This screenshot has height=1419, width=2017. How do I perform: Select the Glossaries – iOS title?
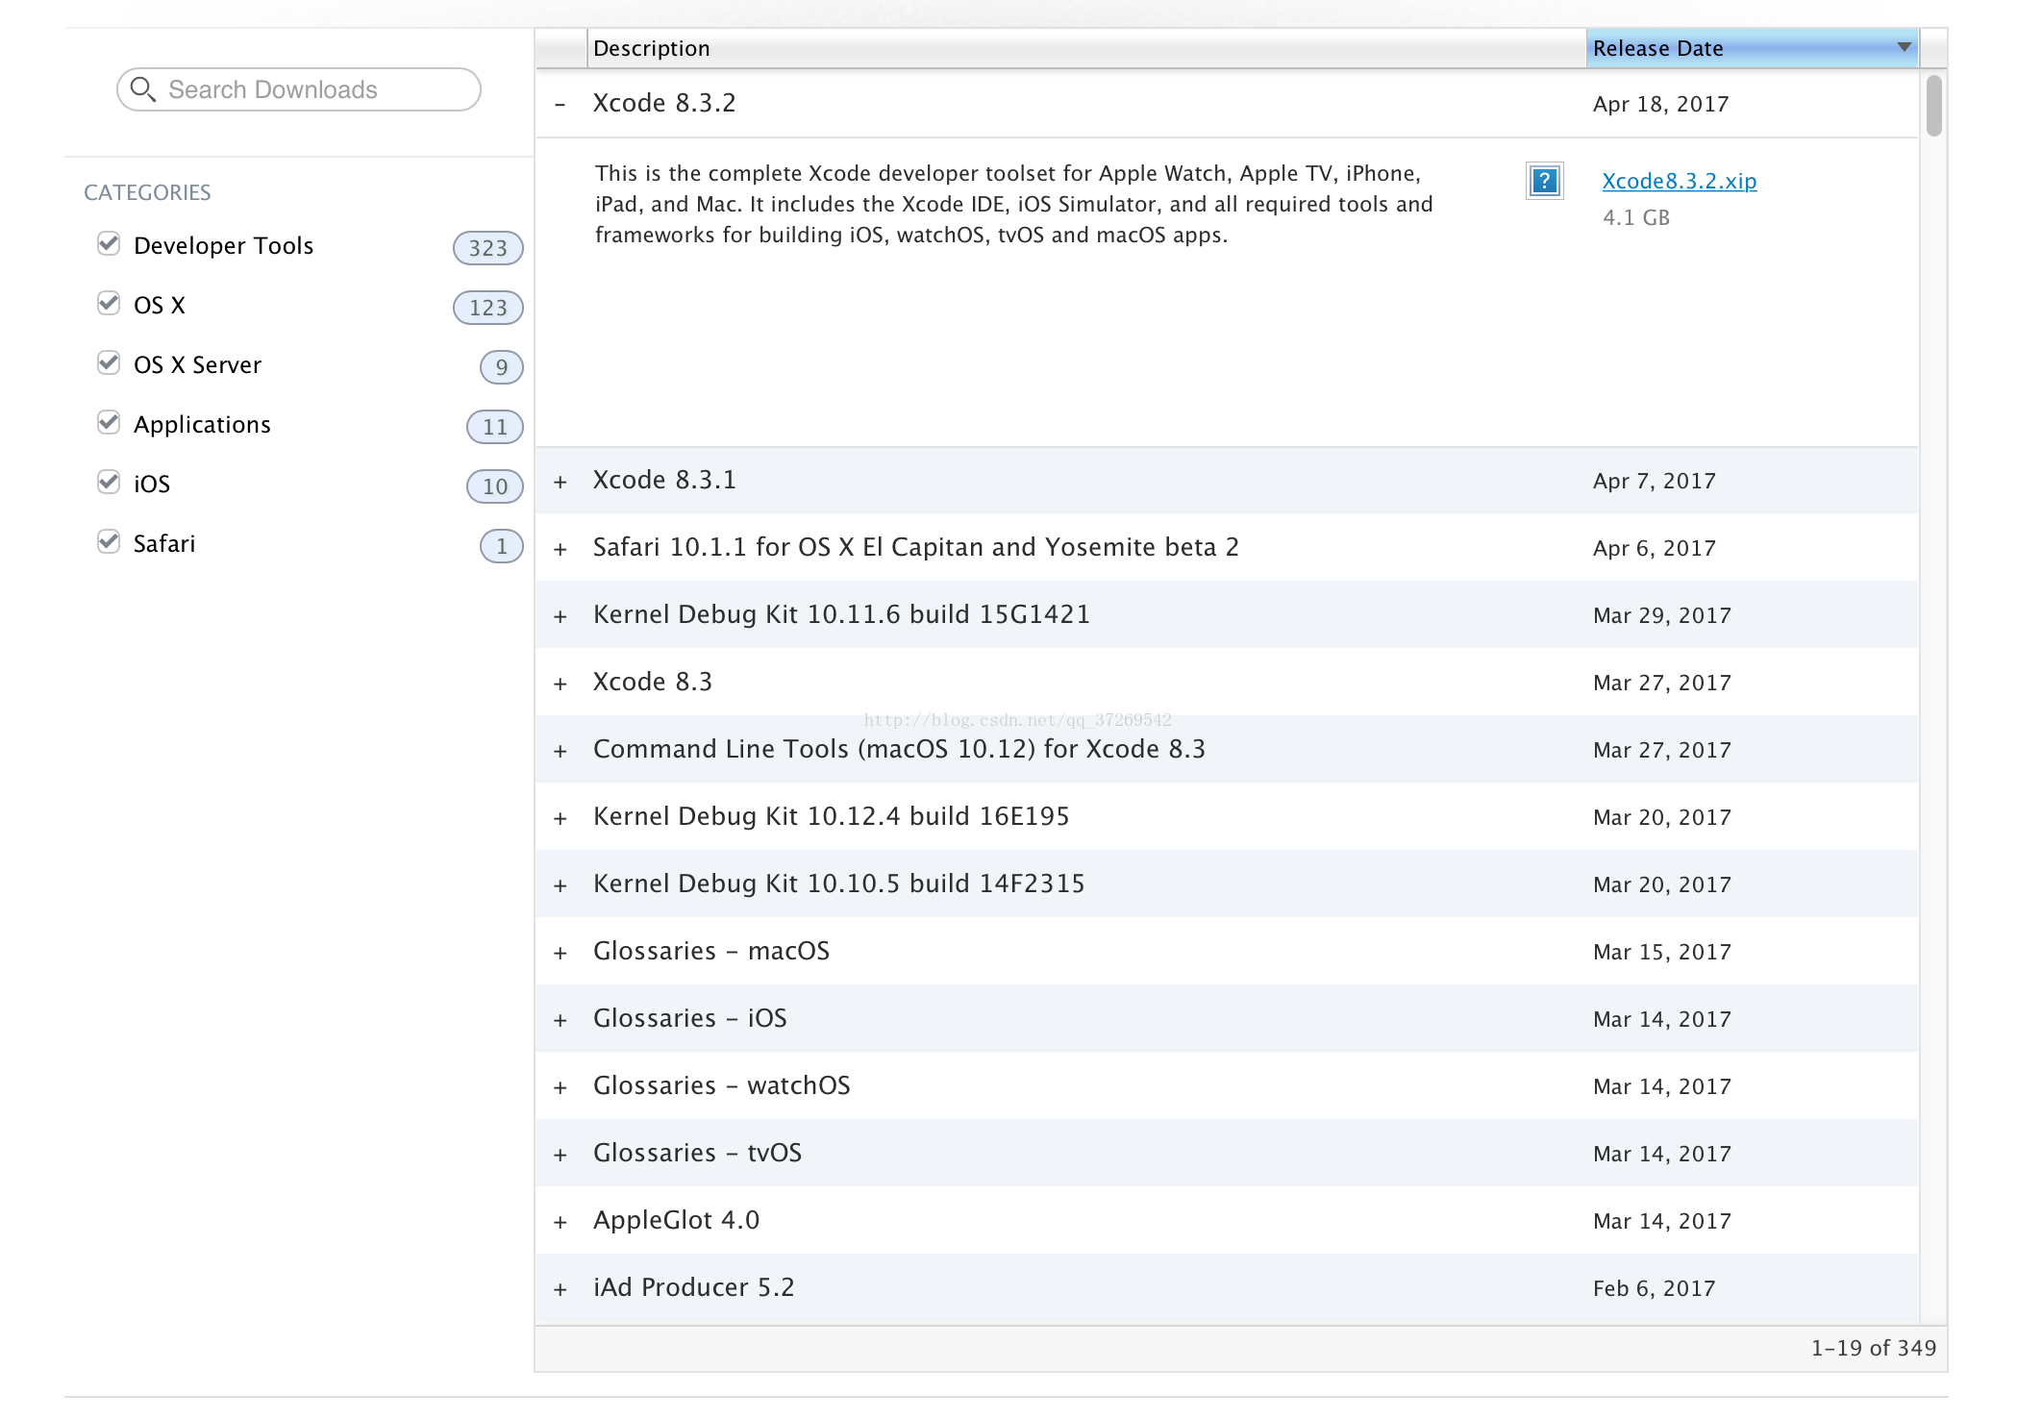tap(690, 1018)
